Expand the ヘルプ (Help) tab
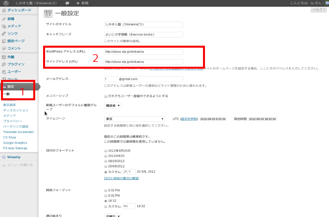The height and width of the screenshot is (217, 329). pos(318,9)
